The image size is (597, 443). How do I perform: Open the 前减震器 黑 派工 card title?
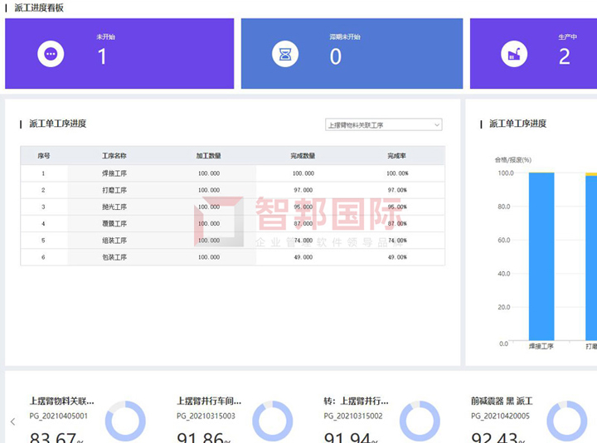tap(502, 402)
